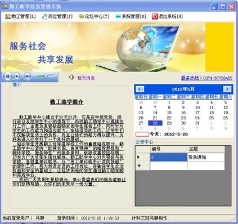Pause playback in the media player

point(8,77)
